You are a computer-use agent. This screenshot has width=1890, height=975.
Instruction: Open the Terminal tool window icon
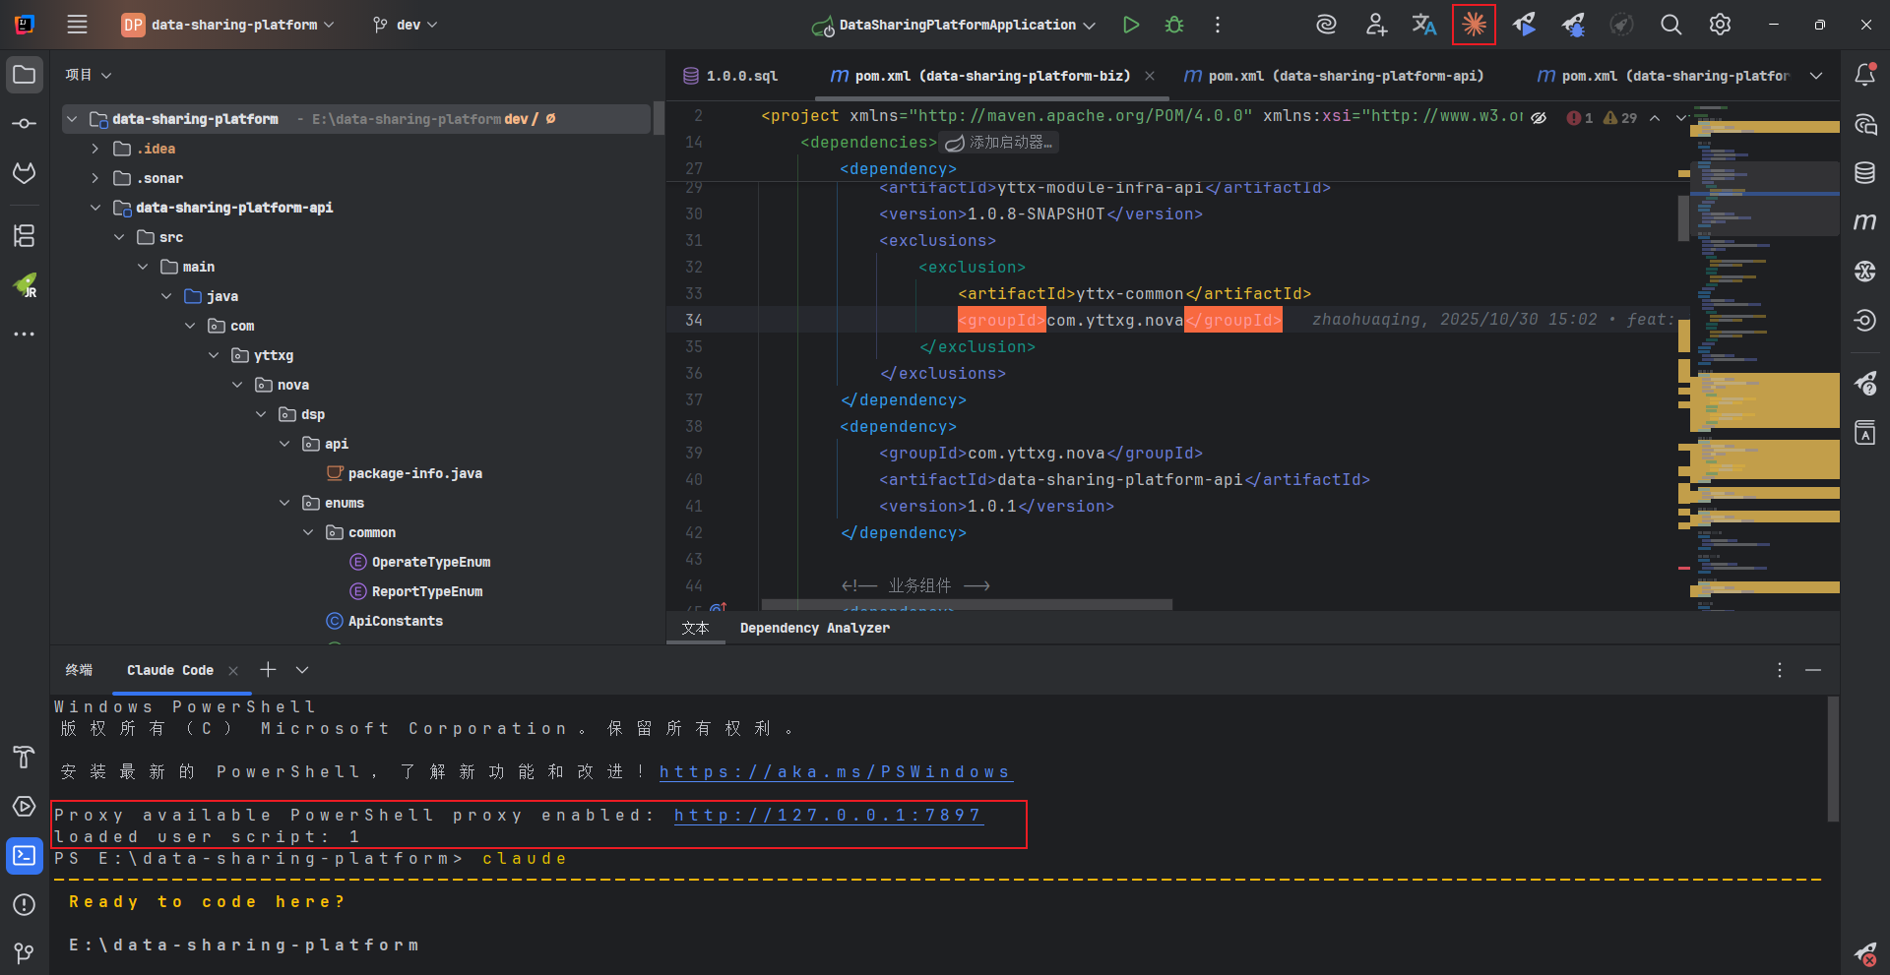point(25,855)
